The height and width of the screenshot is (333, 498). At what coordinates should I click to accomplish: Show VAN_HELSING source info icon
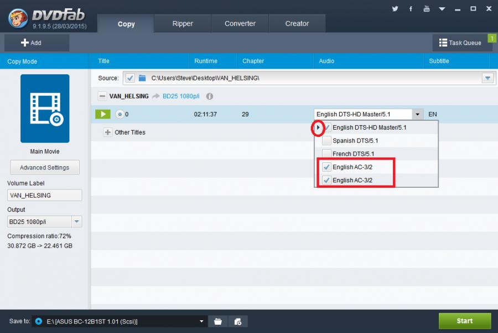(x=210, y=96)
